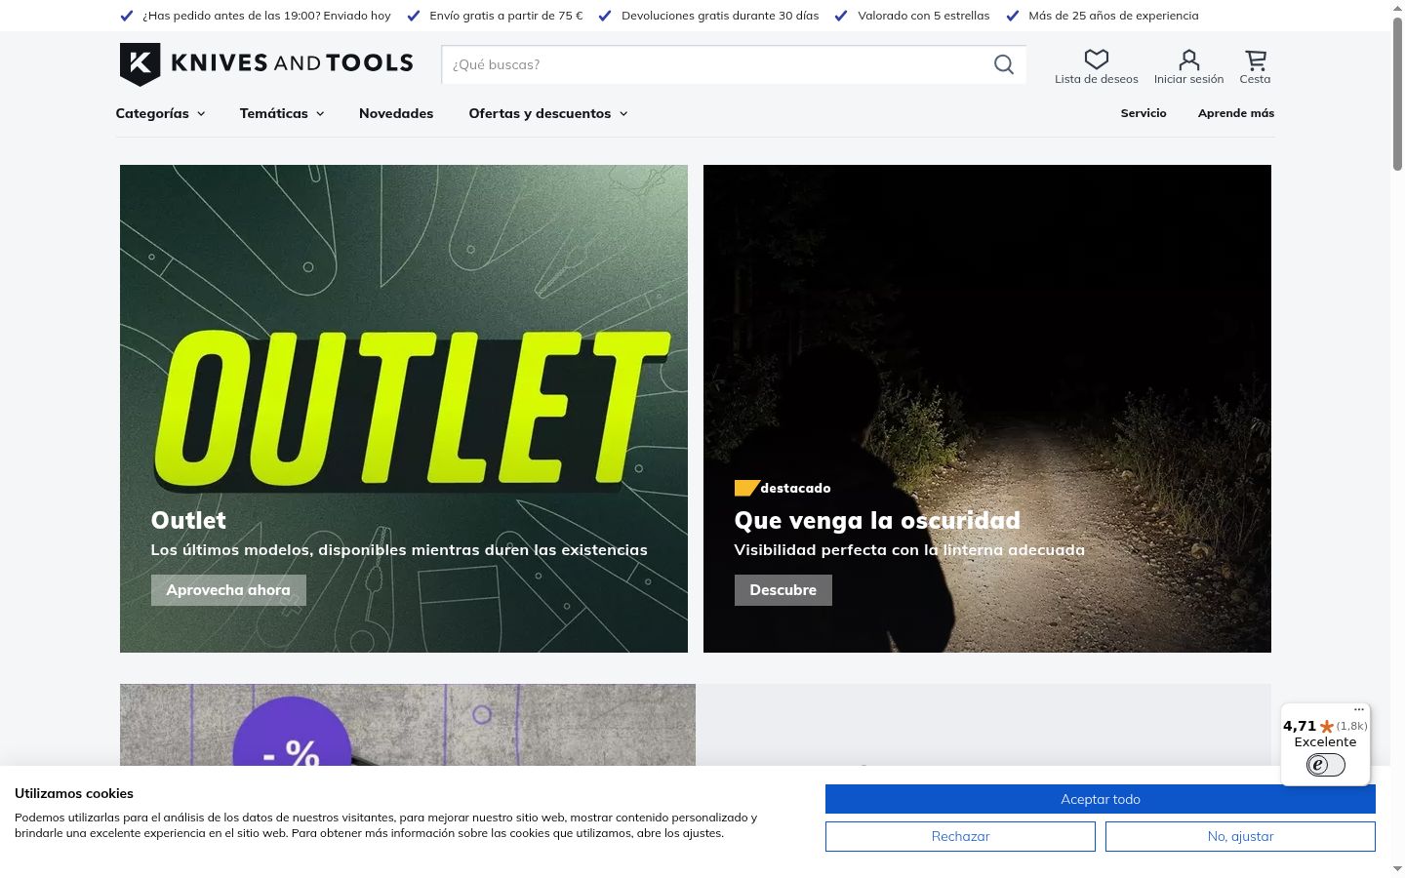Click the Rechazar cookies button
This screenshot has height=878, width=1405.
tap(960, 836)
